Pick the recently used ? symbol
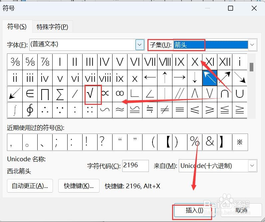 [x=105, y=142]
